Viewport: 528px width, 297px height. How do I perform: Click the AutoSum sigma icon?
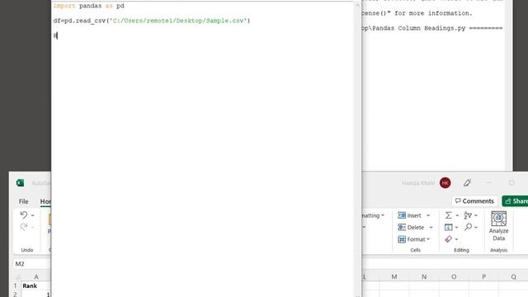click(449, 215)
